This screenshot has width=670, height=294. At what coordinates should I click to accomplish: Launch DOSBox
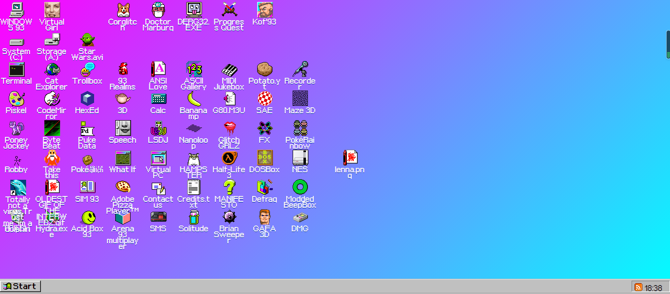[x=264, y=158]
